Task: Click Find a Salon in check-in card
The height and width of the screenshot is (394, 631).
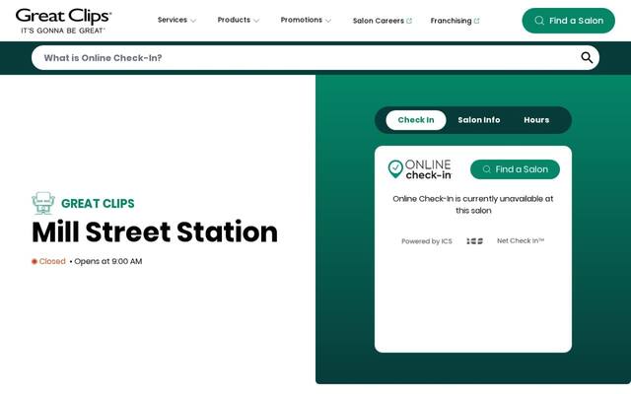Action: (515, 169)
